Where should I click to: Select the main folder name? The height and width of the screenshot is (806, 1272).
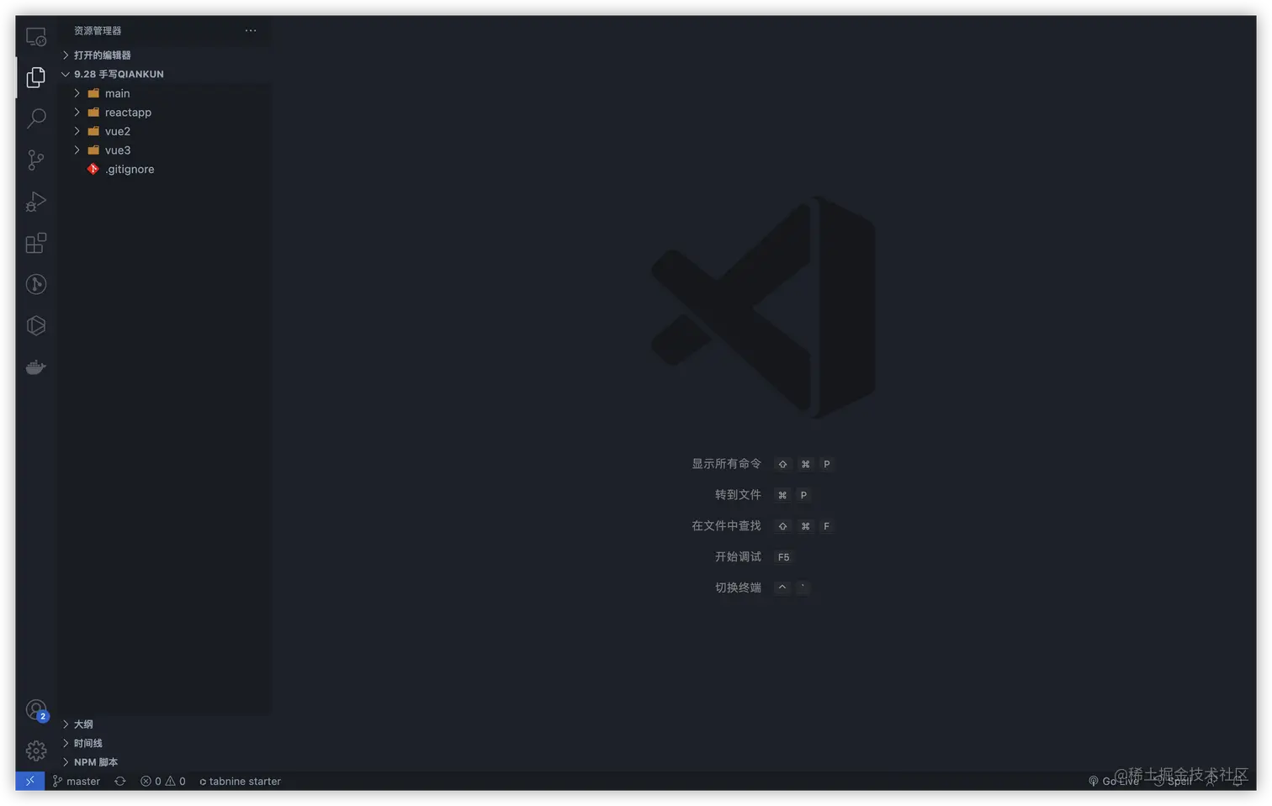pos(117,93)
